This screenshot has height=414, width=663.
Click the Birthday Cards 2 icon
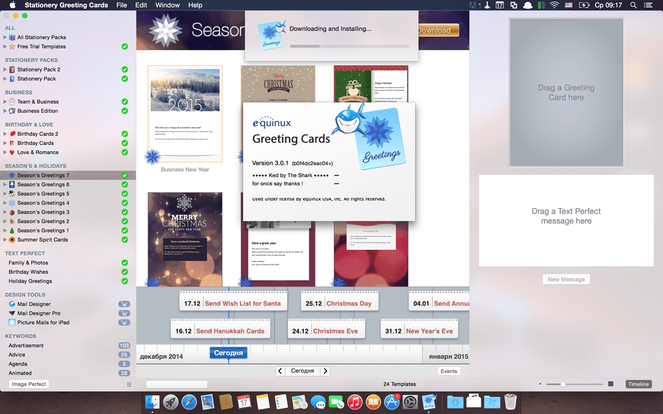click(x=12, y=134)
